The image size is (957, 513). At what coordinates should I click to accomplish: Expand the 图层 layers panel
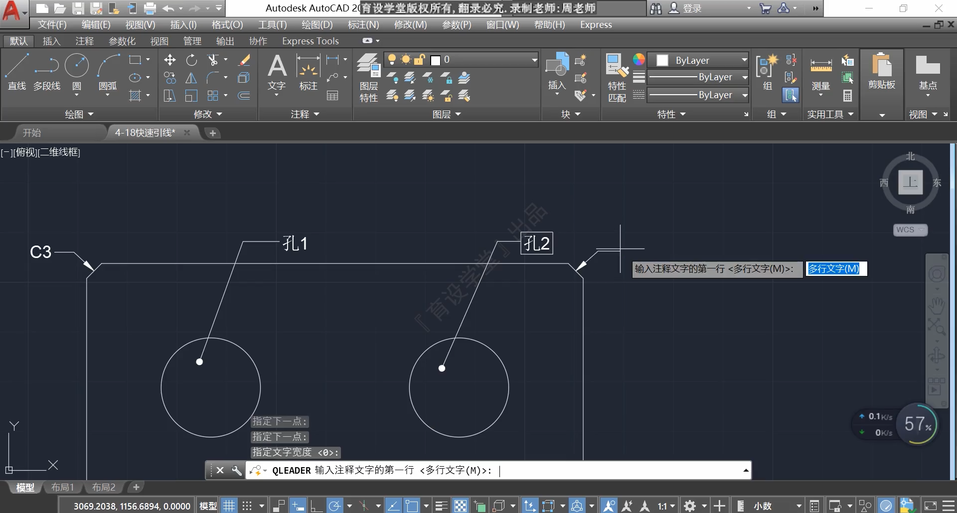click(447, 115)
